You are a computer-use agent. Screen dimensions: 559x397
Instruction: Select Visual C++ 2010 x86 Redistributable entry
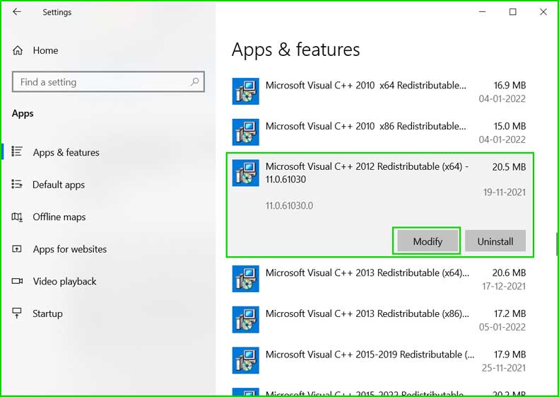point(379,132)
